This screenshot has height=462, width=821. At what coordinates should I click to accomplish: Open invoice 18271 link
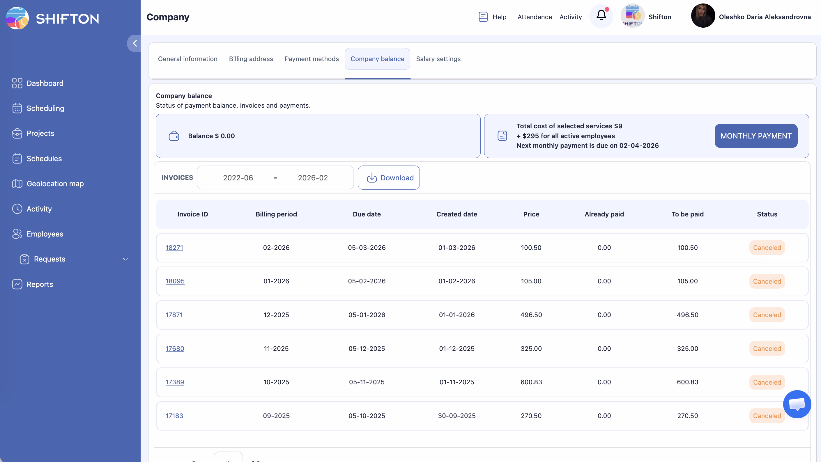[x=174, y=247]
